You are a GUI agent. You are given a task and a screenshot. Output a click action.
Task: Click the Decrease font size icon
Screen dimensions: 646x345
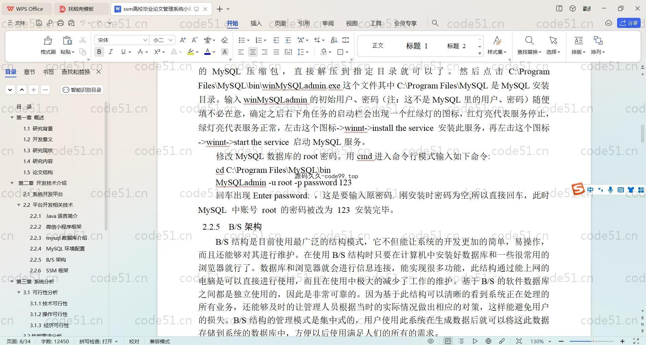click(194, 40)
